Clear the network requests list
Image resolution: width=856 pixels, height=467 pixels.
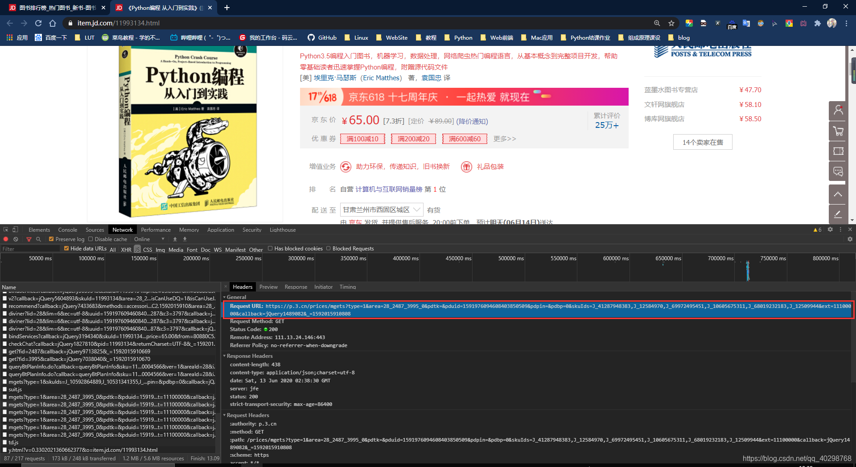pos(16,239)
